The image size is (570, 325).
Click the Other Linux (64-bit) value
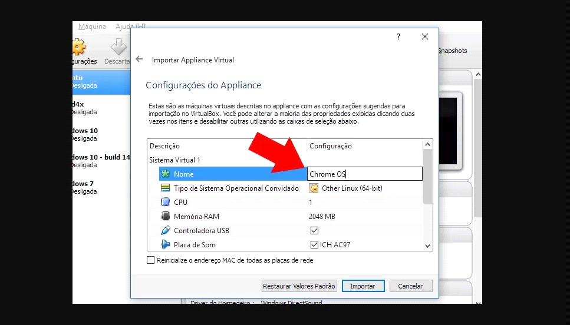(x=352, y=188)
